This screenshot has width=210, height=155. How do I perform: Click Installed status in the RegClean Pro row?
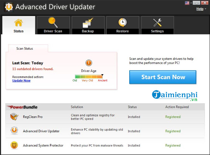134,117
